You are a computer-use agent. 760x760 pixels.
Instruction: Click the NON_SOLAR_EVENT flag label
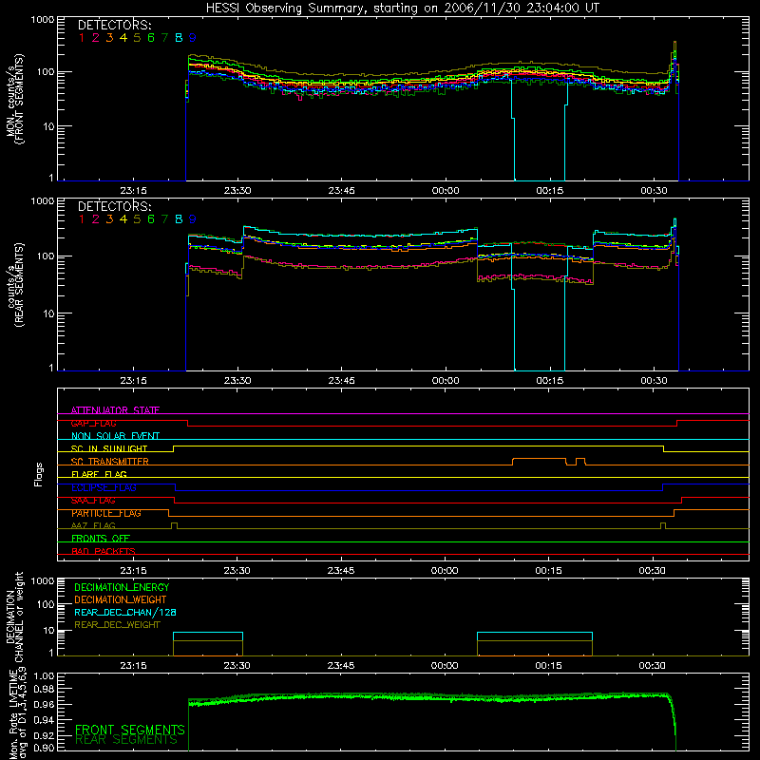115,436
